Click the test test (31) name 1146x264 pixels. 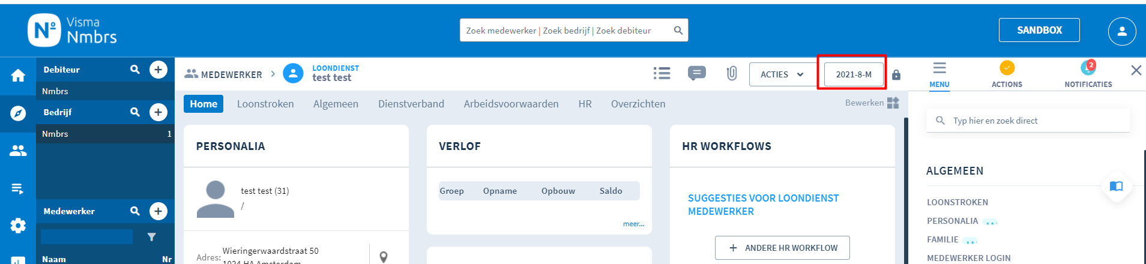coord(265,191)
